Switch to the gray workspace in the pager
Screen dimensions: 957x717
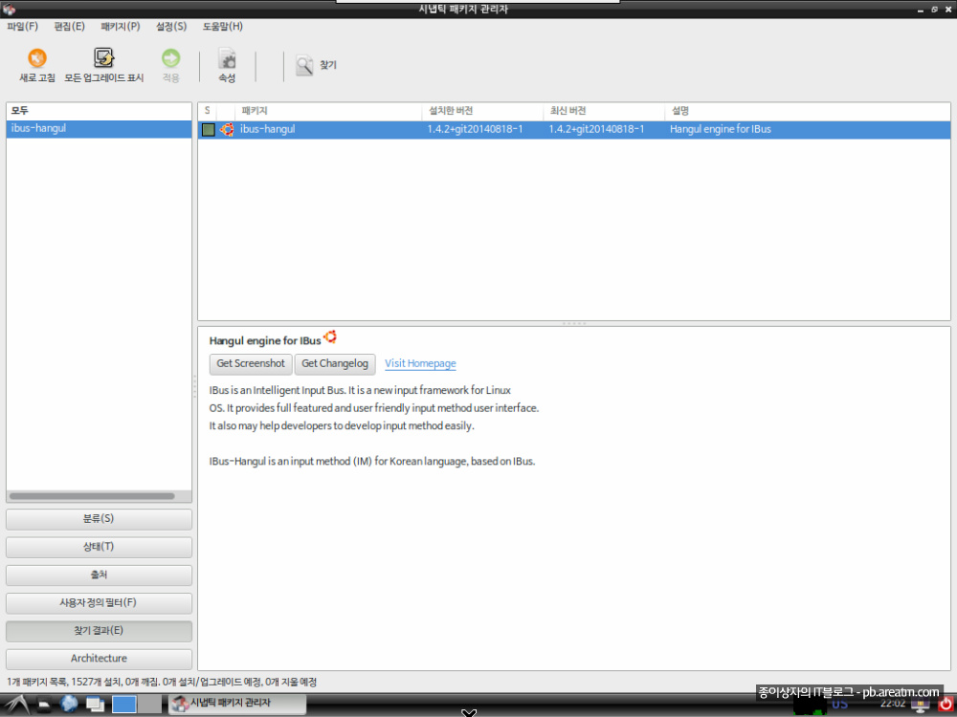[149, 705]
